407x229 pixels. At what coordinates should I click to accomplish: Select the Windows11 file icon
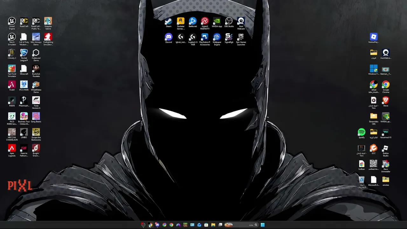click(374, 70)
